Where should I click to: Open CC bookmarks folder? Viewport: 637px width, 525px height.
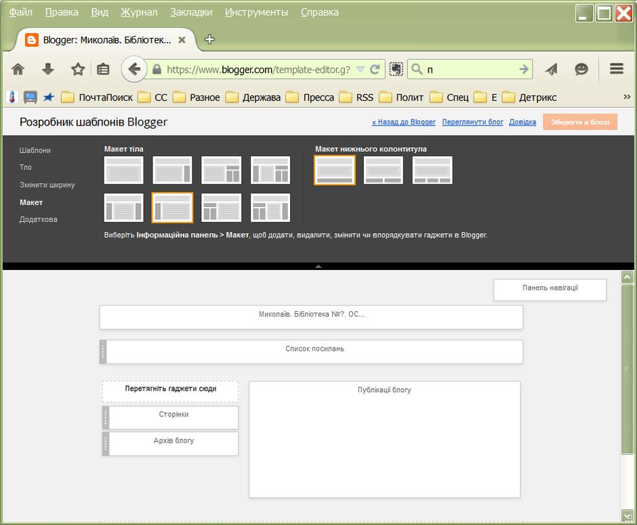pyautogui.click(x=152, y=98)
